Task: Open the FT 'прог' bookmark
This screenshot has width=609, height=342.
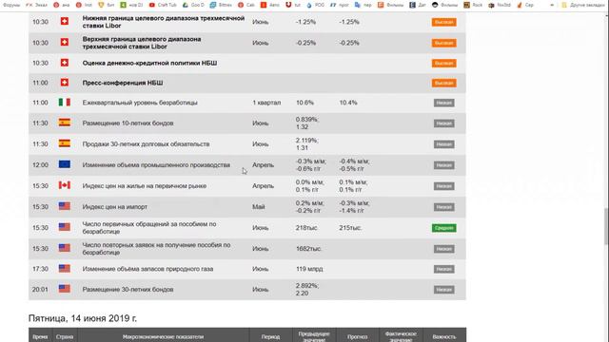Action: pyautogui.click(x=340, y=5)
